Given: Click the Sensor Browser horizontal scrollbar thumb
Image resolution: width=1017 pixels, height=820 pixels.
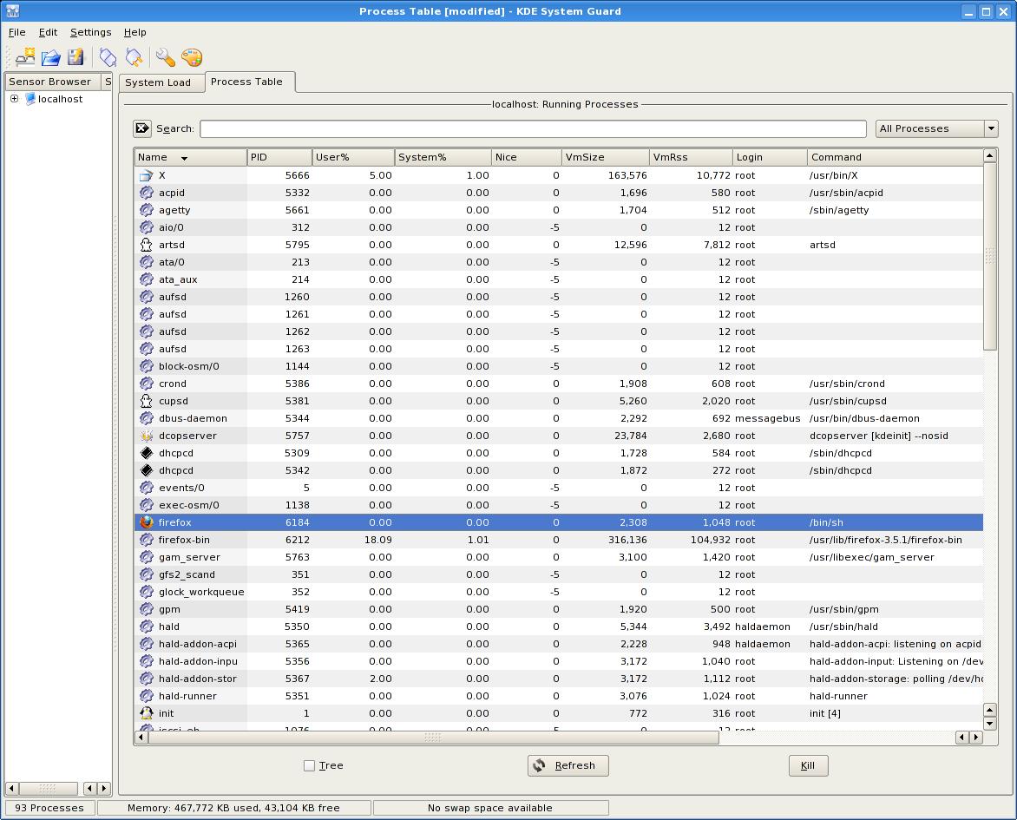Looking at the screenshot, I should [x=48, y=788].
